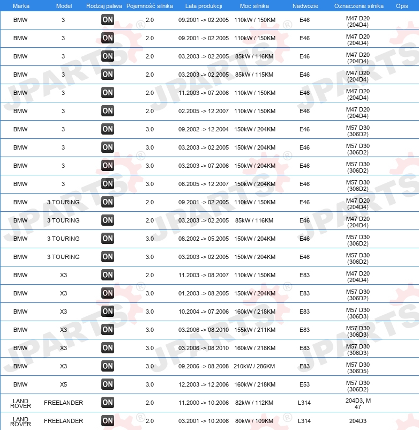
Task: Click the ON icon in the X3 155kW / 211KM row
Action: point(107,330)
